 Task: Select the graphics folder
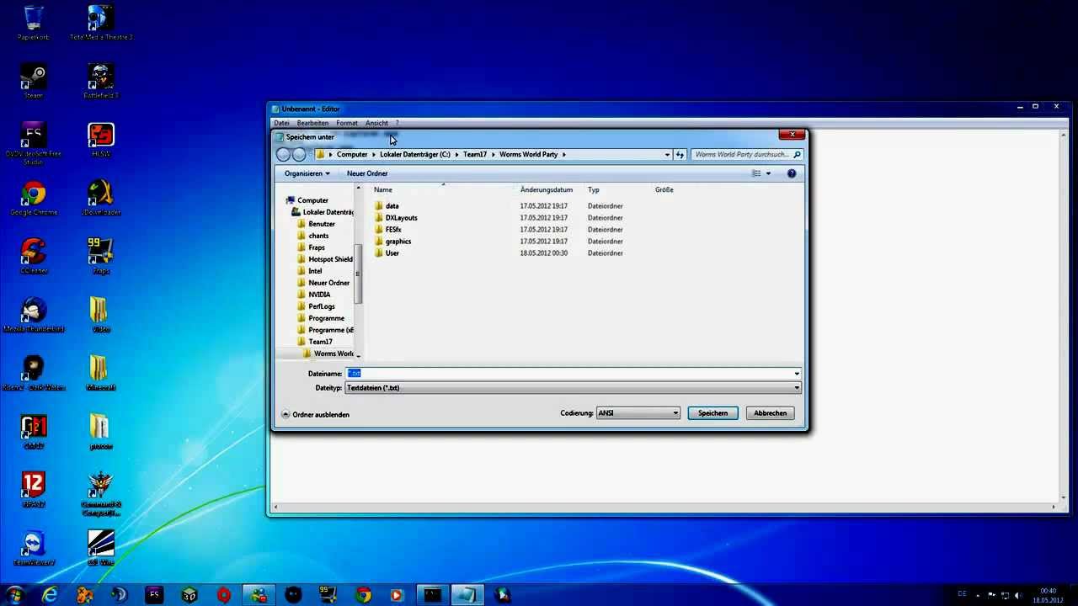tap(398, 242)
